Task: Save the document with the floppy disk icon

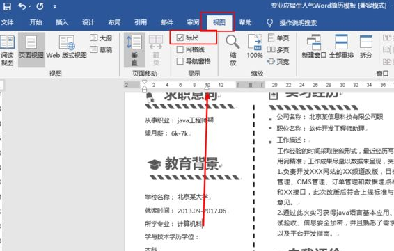Action: click(x=7, y=6)
